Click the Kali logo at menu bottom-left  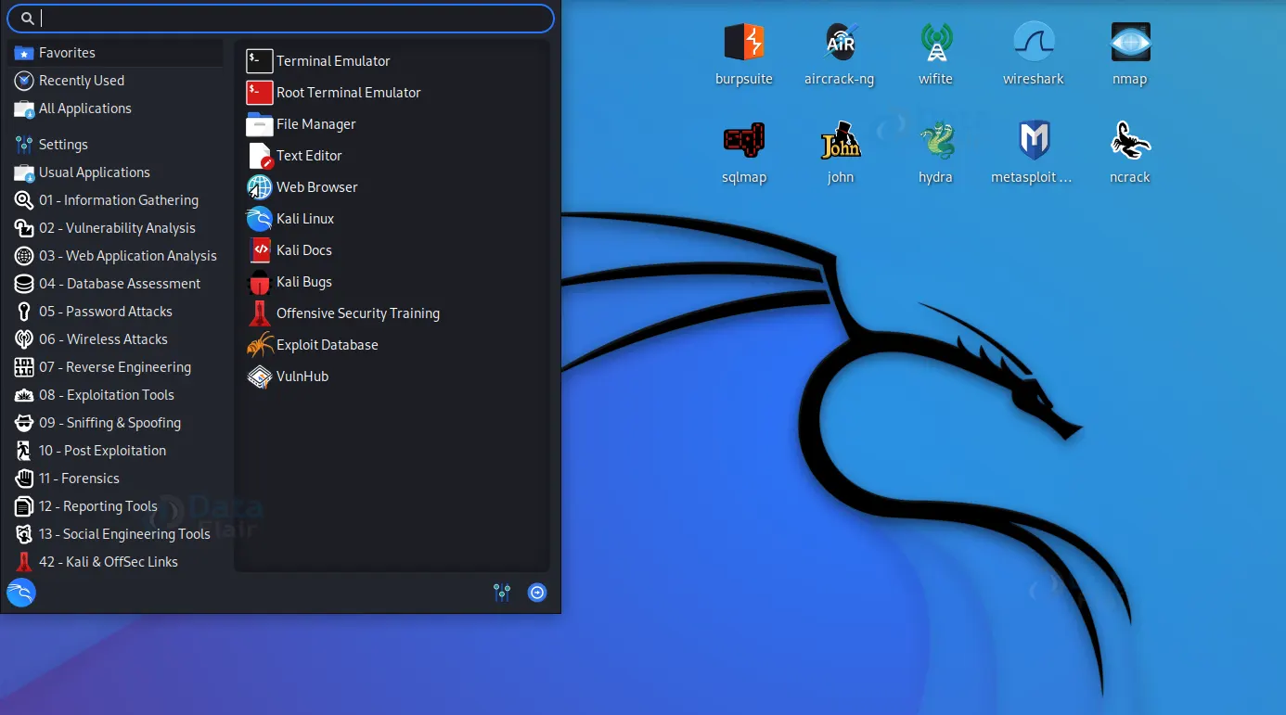click(20, 593)
